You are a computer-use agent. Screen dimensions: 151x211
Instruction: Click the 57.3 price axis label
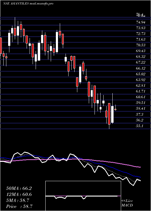coord(140,114)
